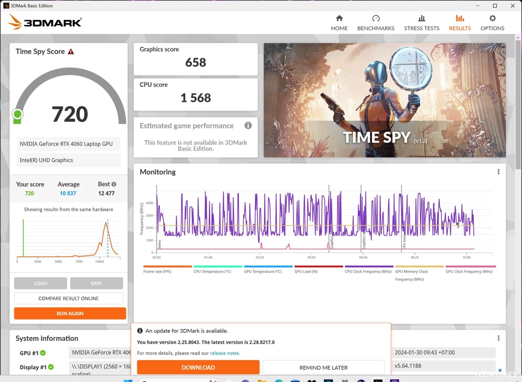Screen dimensions: 522x382
Task: Click the Monitoring panel heading
Action: tap(157, 172)
